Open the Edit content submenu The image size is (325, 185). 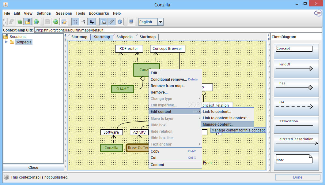(175, 112)
